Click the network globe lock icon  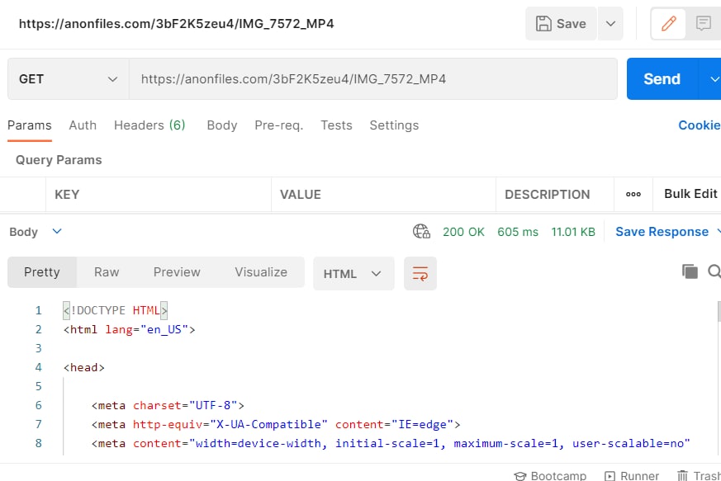pos(421,231)
